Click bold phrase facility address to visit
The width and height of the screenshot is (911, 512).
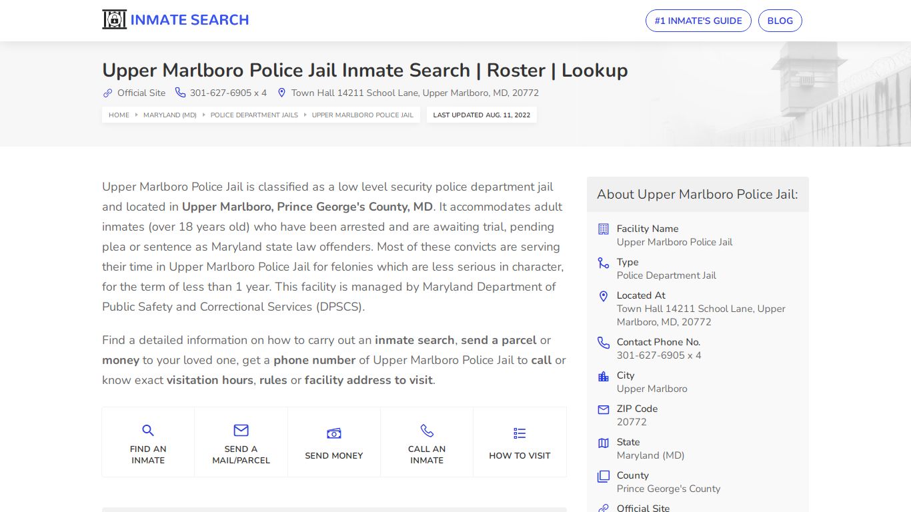click(369, 380)
